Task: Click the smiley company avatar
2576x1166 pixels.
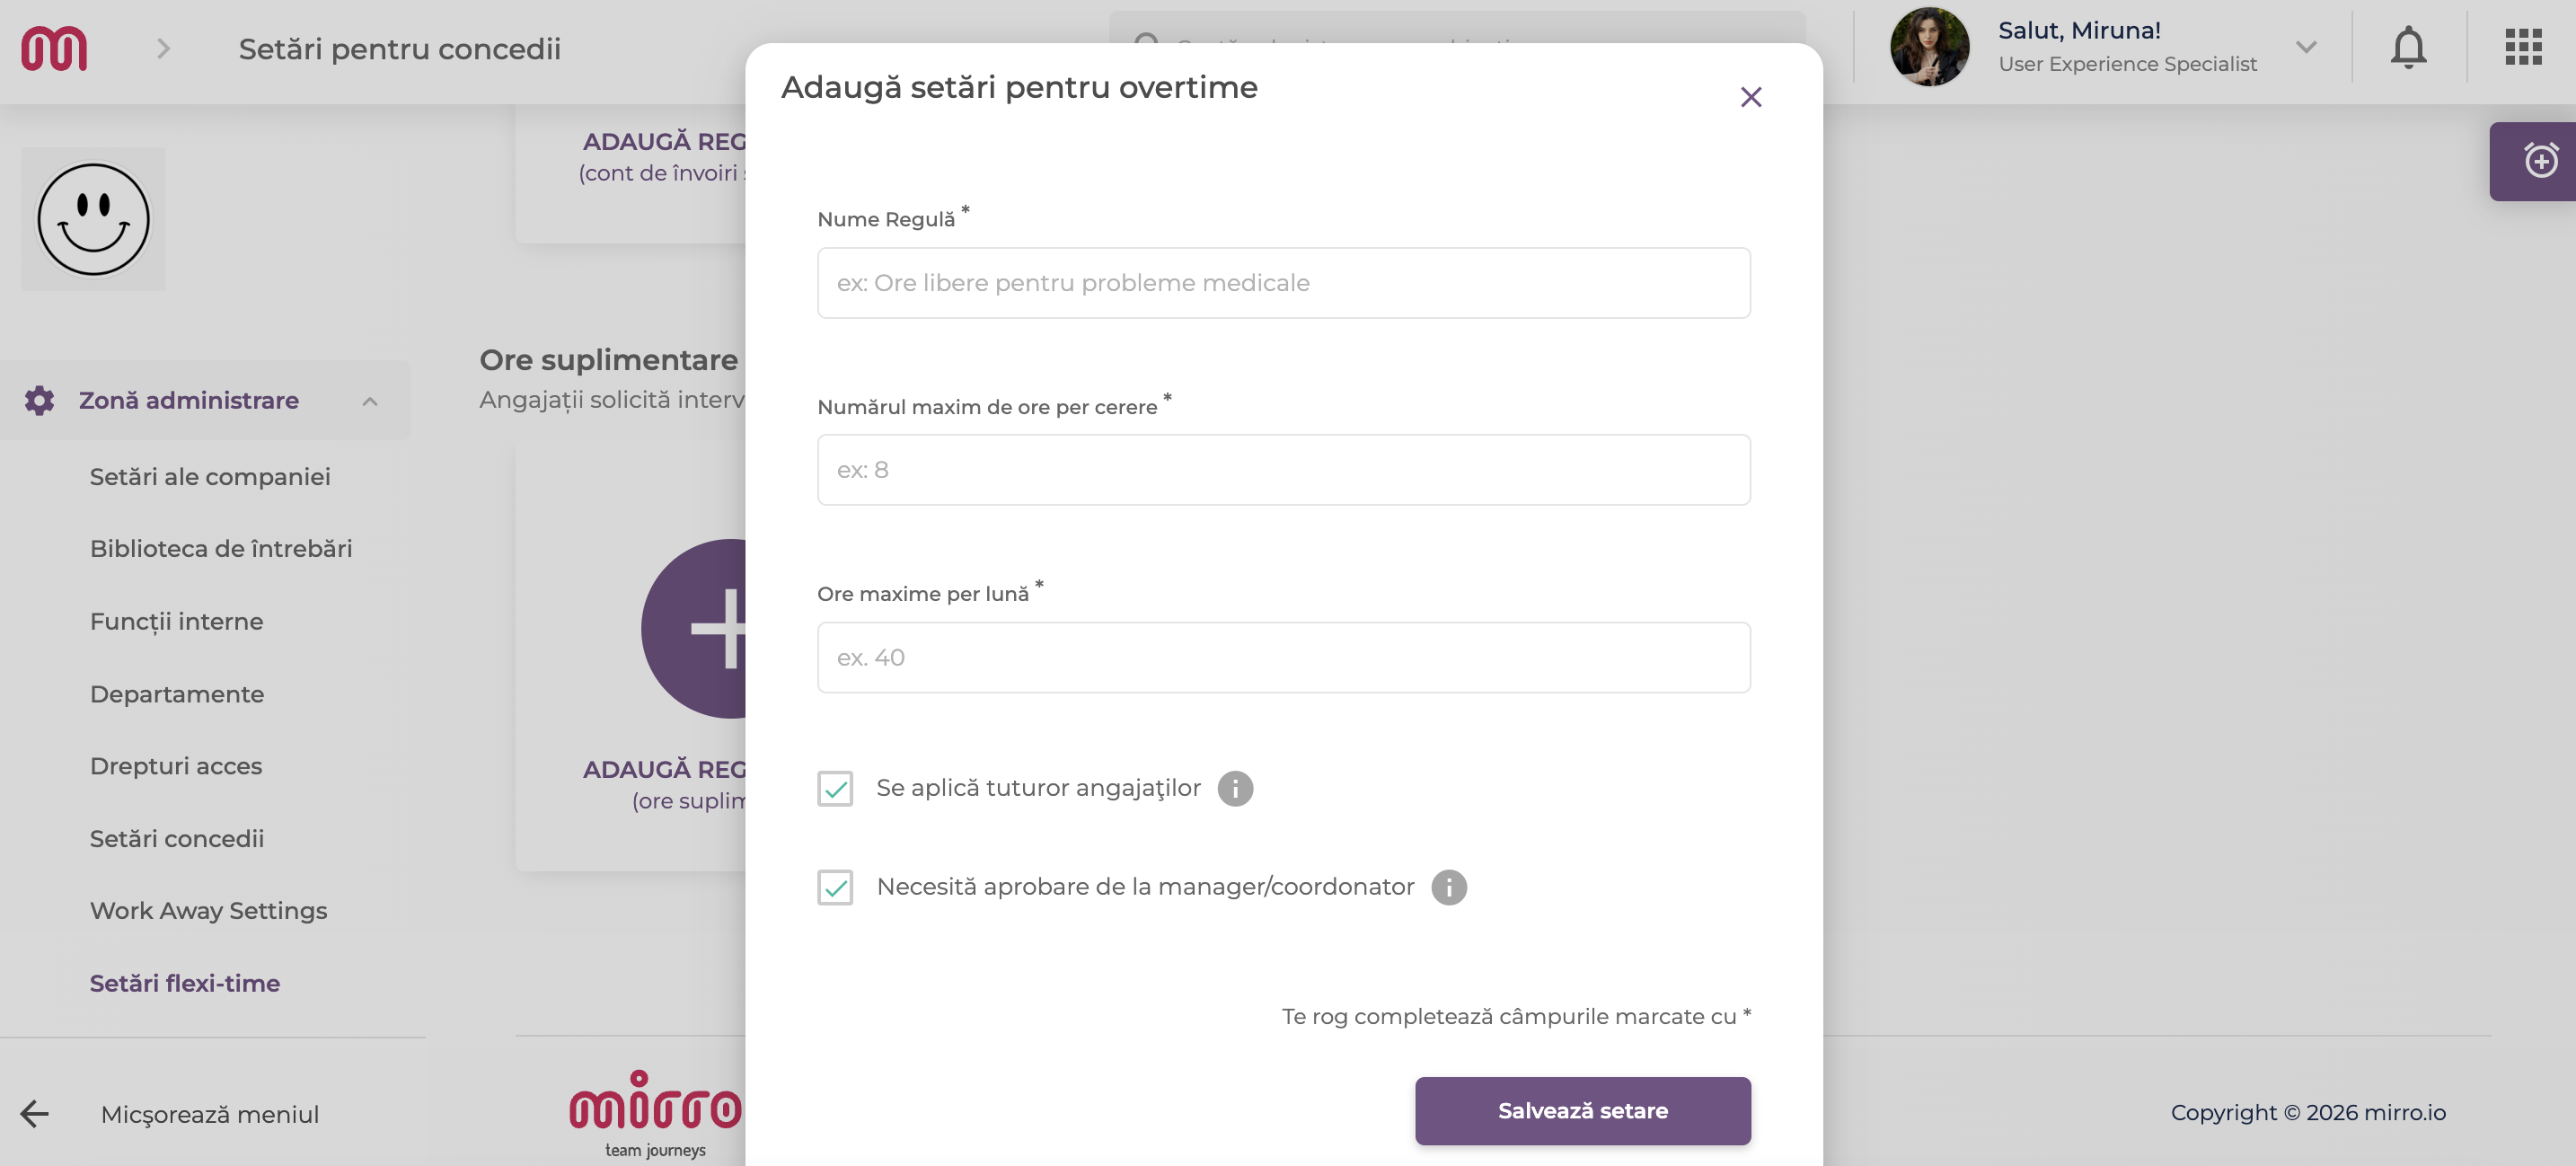Action: [x=94, y=219]
